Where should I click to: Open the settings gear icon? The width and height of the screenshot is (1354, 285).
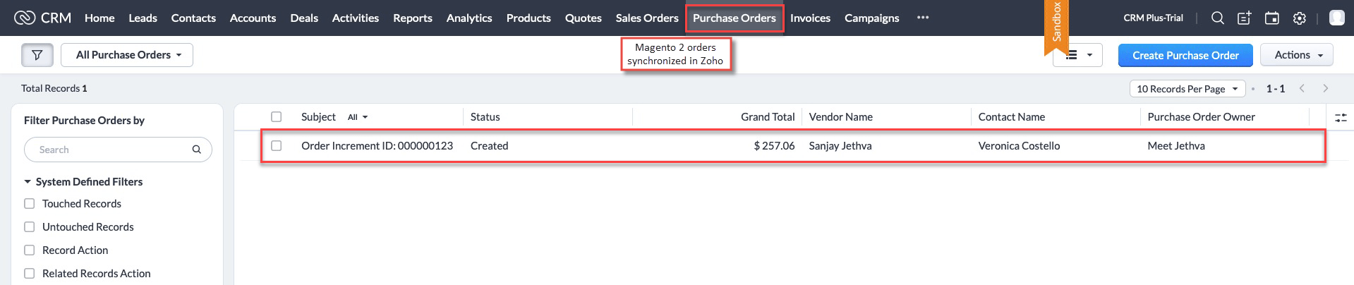tap(1300, 18)
